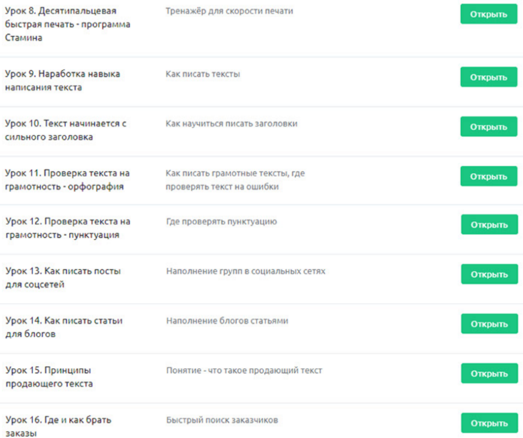523x438 pixels.
Task: Open Урок 8 with its Открыть button
Action: click(489, 14)
